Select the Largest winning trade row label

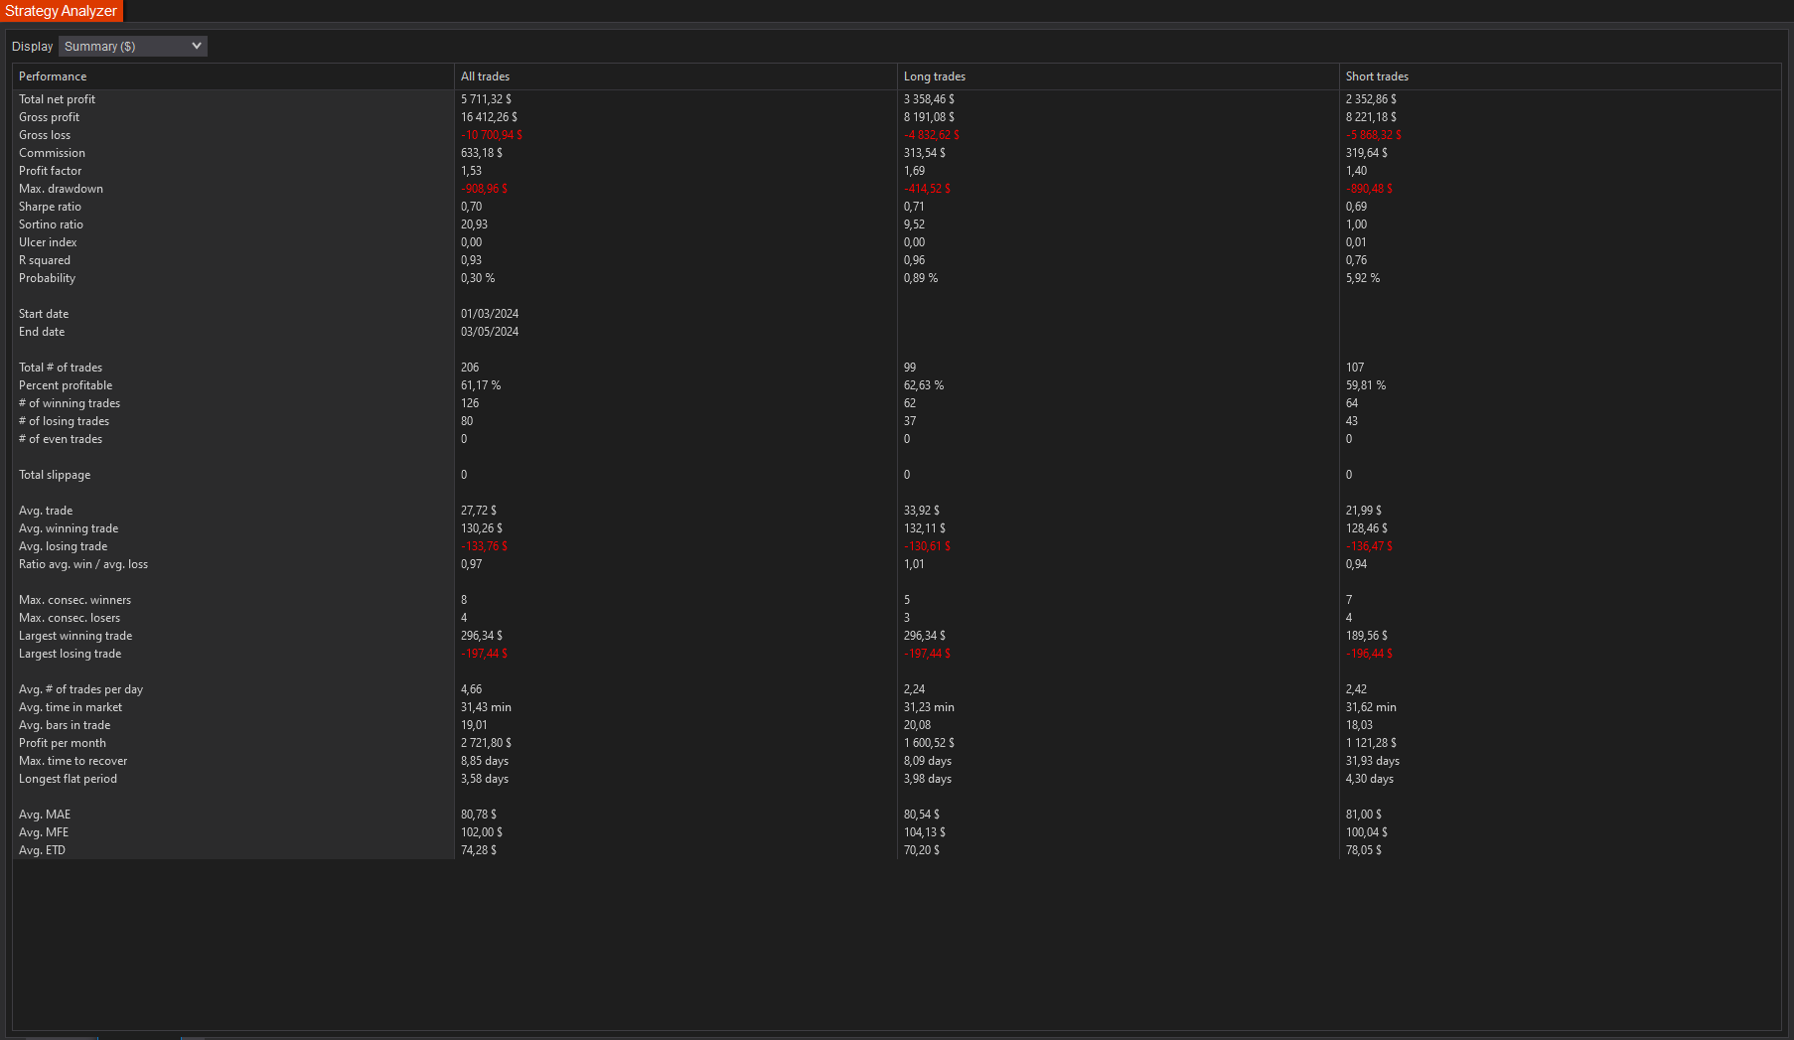click(x=75, y=636)
